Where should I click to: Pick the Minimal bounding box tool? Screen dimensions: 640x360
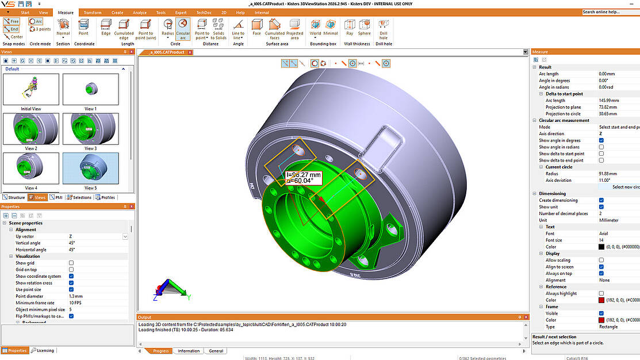tap(331, 28)
